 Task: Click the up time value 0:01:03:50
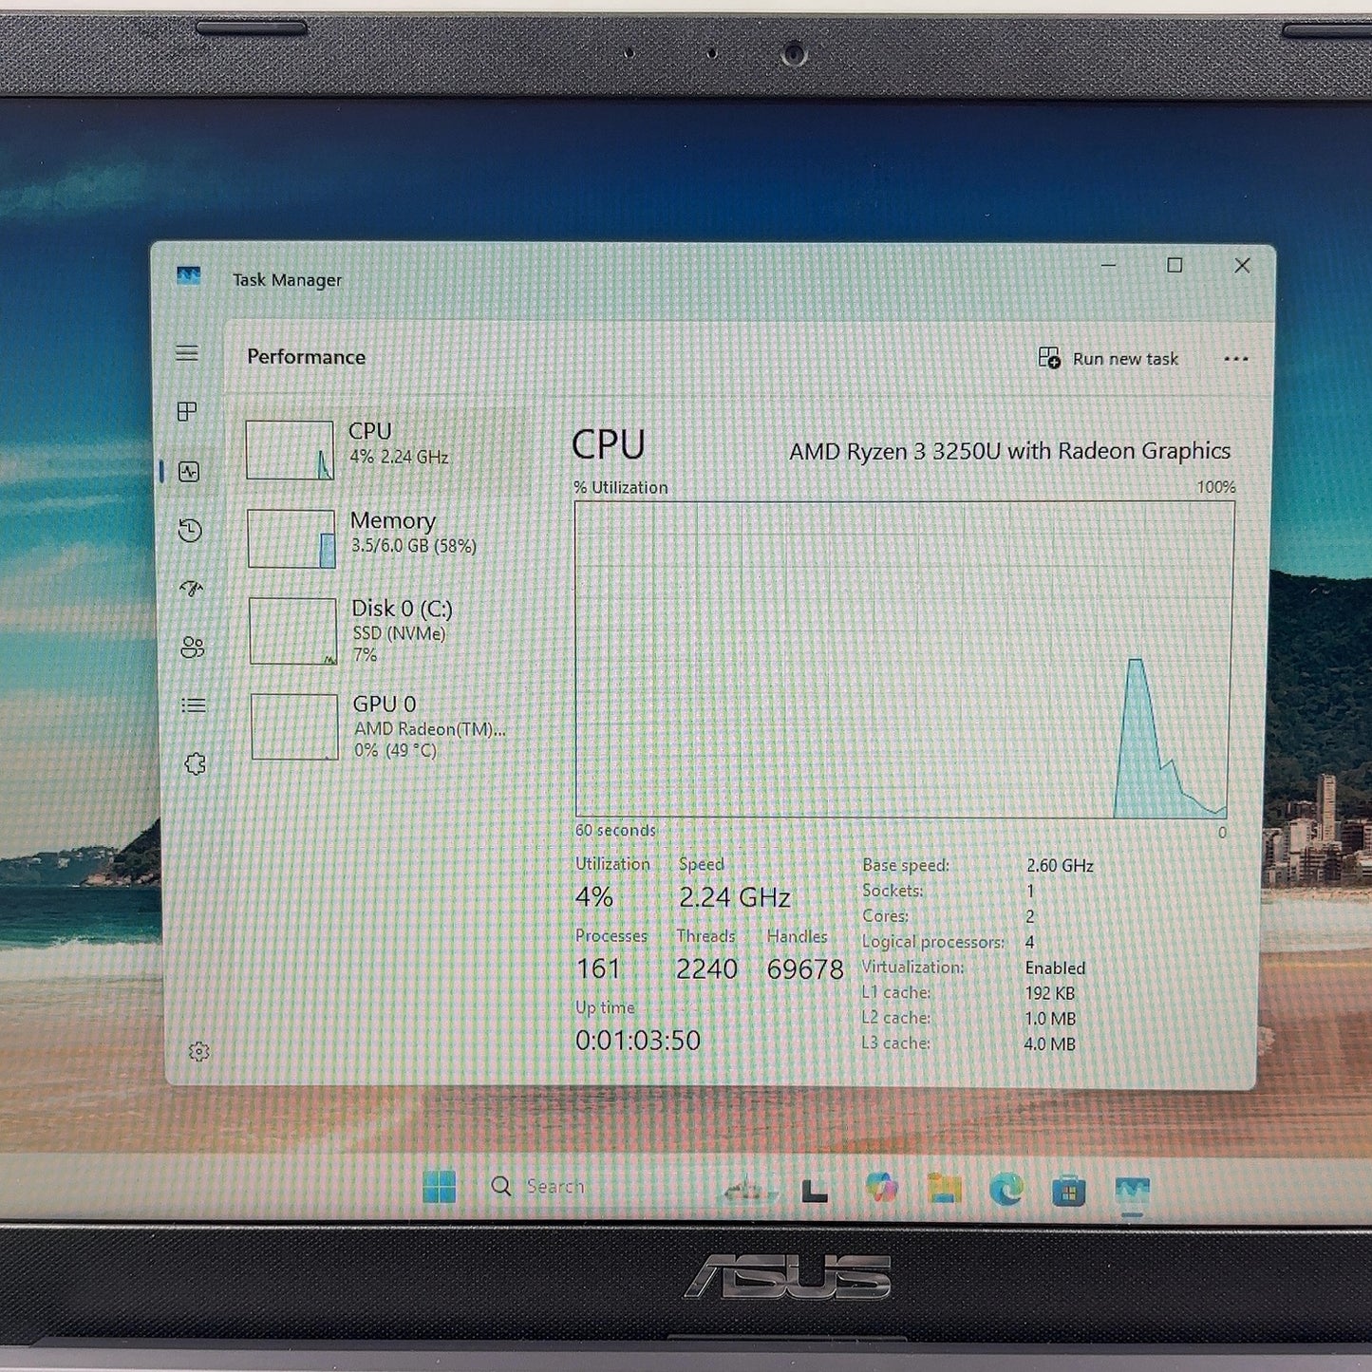pos(638,1041)
